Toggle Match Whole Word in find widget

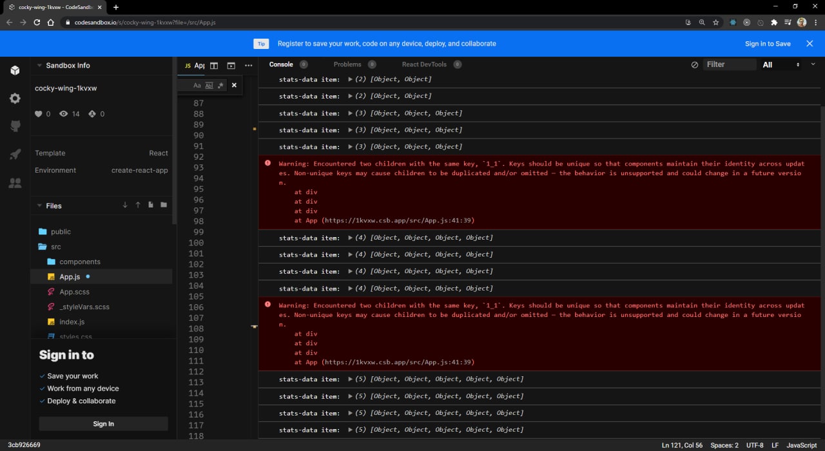click(209, 85)
